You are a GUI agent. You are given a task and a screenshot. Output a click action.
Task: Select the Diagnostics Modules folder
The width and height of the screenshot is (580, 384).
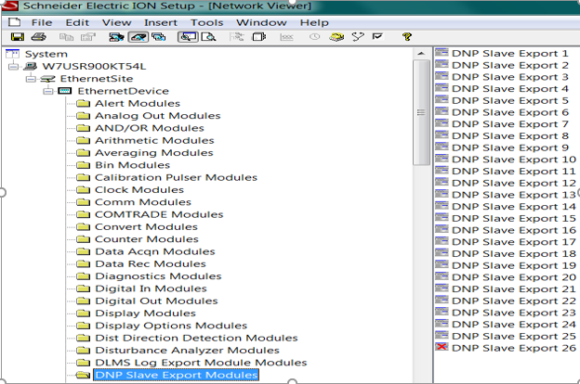click(158, 276)
